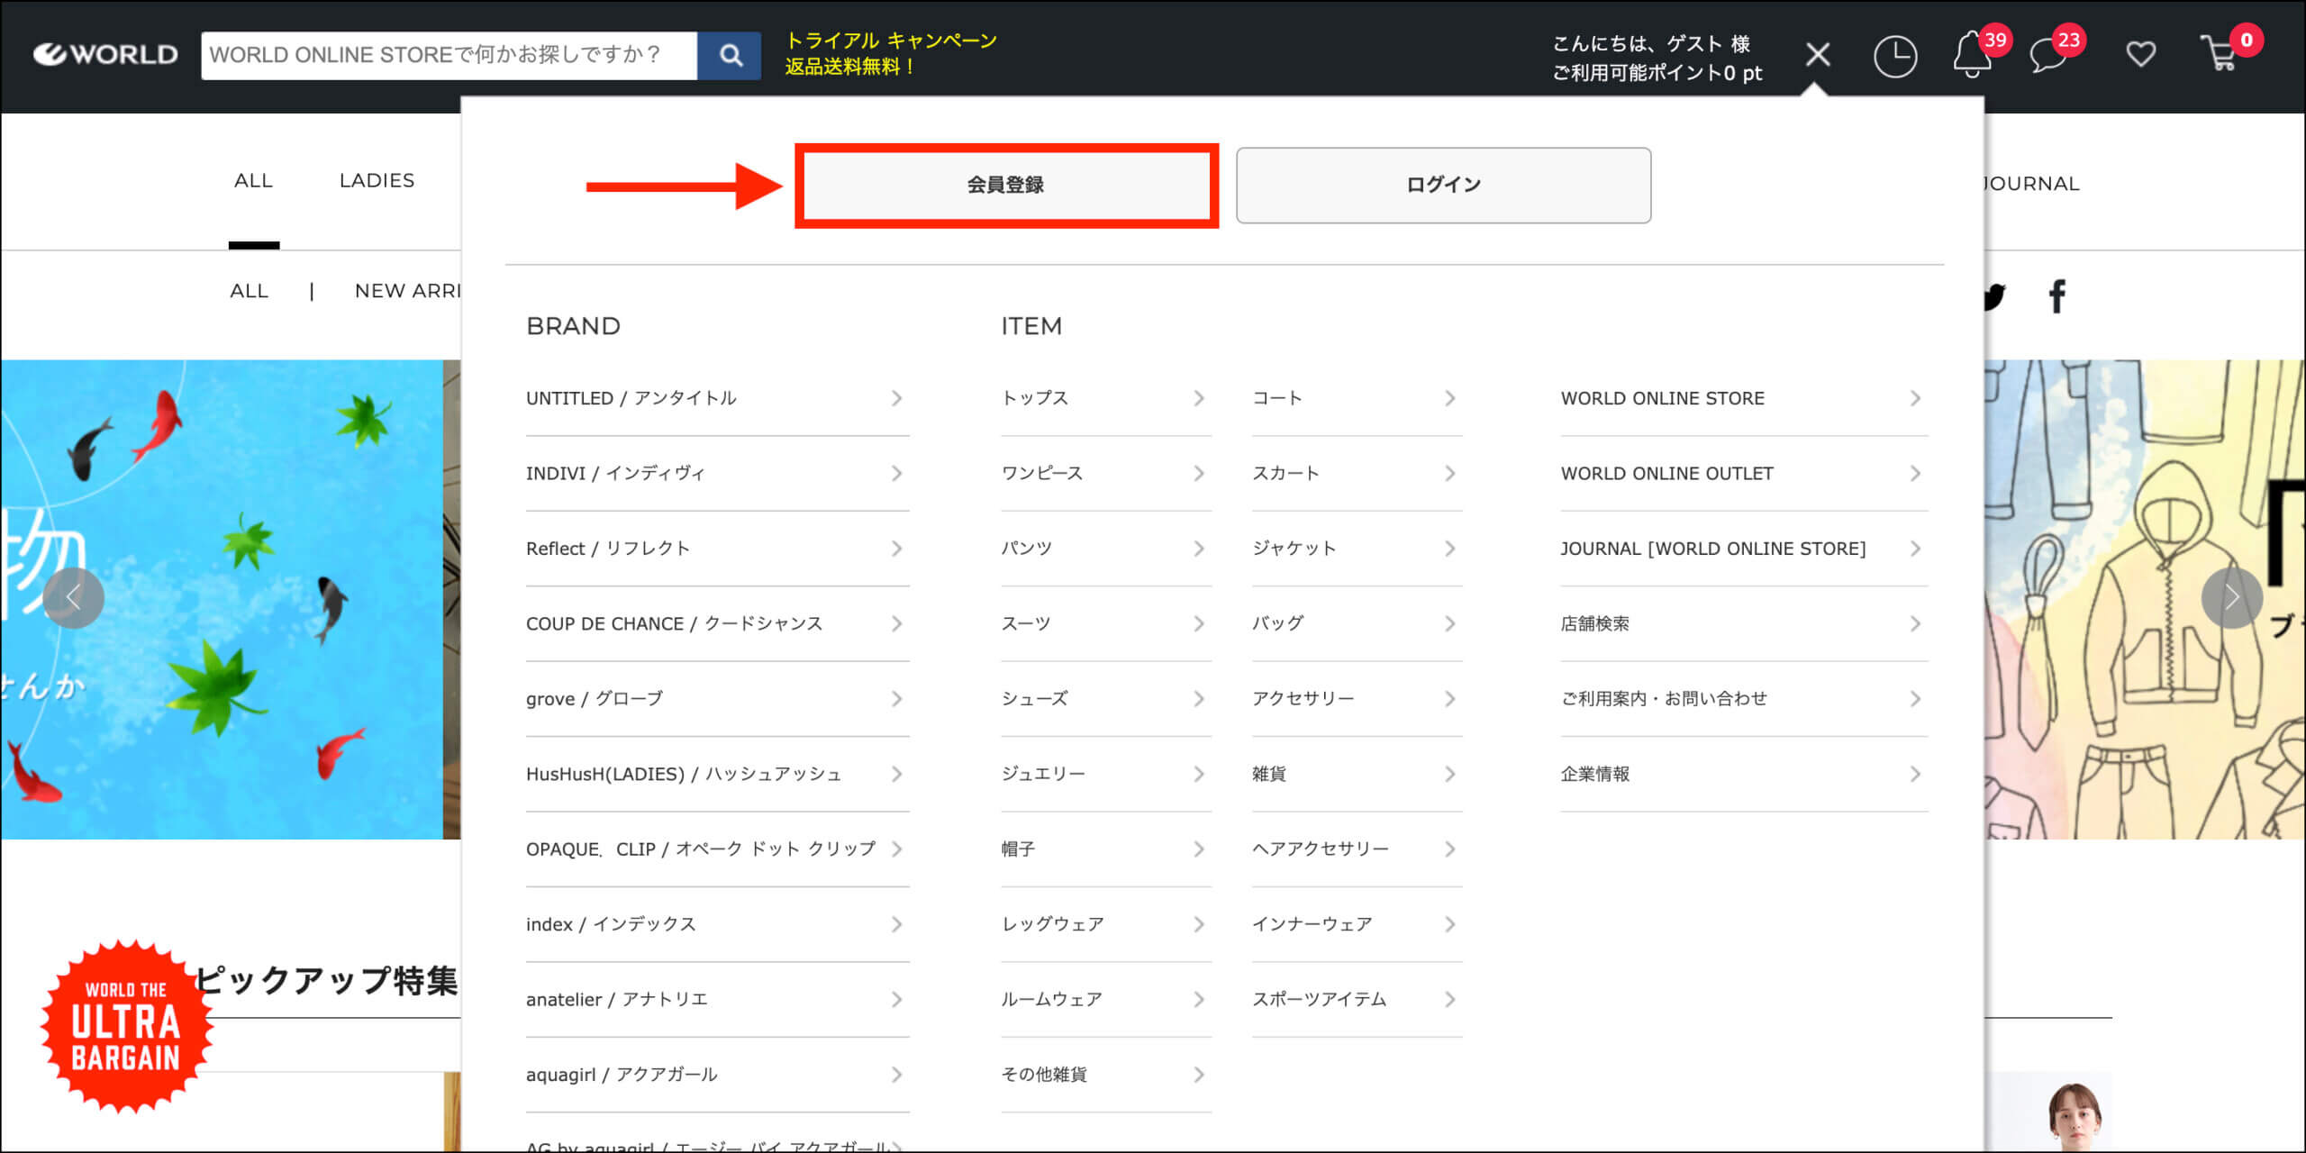The image size is (2306, 1153).
Task: Open OPAQUE. CLIP brand
Action: [717, 849]
